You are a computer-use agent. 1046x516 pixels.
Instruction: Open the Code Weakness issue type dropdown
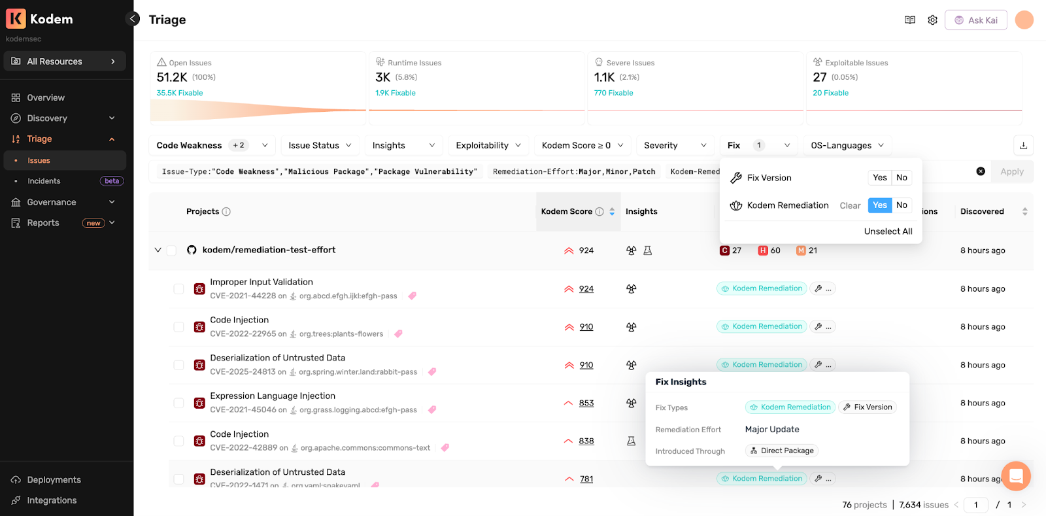212,145
